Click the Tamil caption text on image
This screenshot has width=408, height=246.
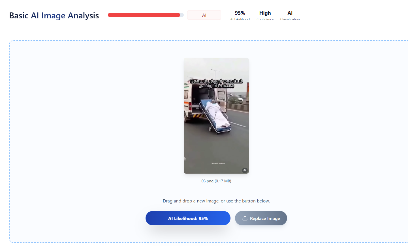pos(216,83)
